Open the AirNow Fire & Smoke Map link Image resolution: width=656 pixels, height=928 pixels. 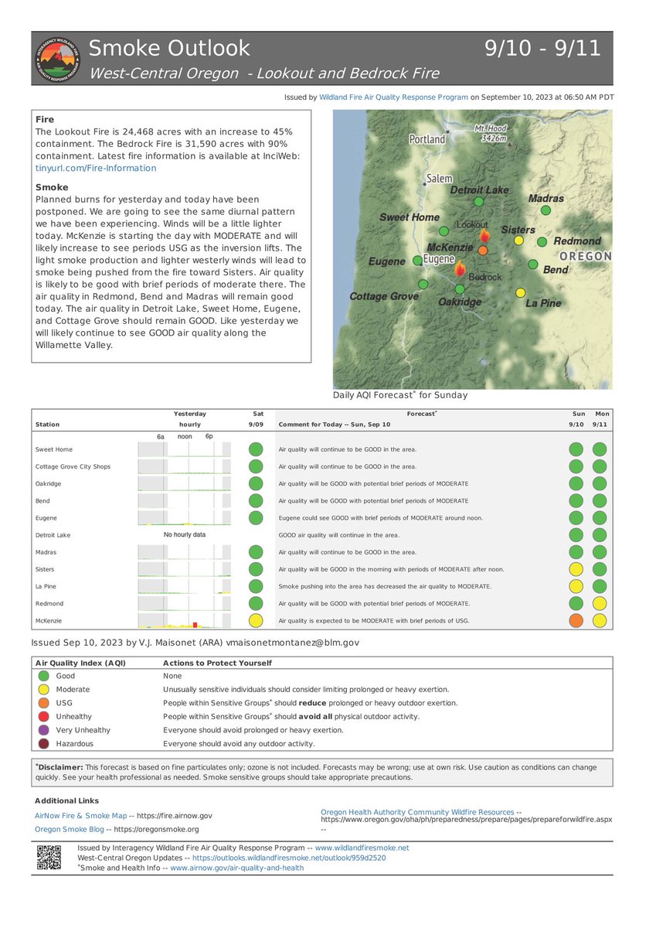[81, 815]
